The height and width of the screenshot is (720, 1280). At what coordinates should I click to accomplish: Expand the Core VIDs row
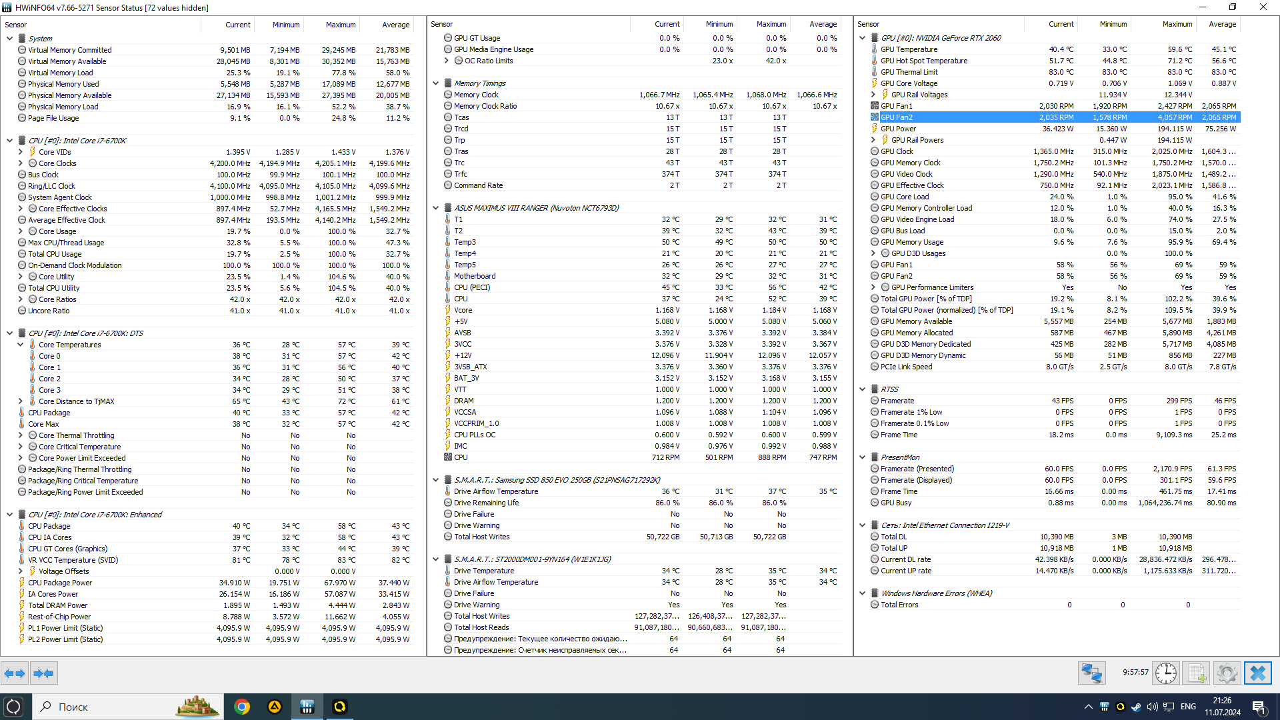click(21, 152)
